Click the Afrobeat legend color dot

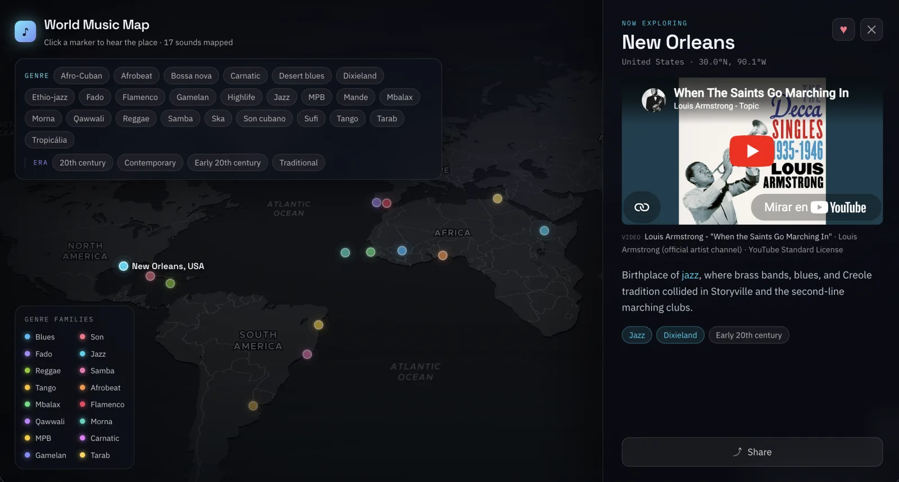pos(83,387)
